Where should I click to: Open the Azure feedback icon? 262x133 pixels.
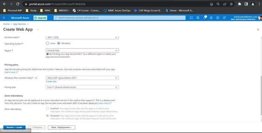tap(224, 18)
